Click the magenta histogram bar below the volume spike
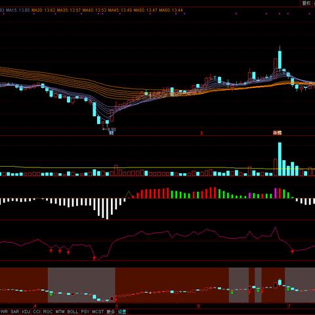The height and width of the screenshot is (315, 315). point(276,193)
